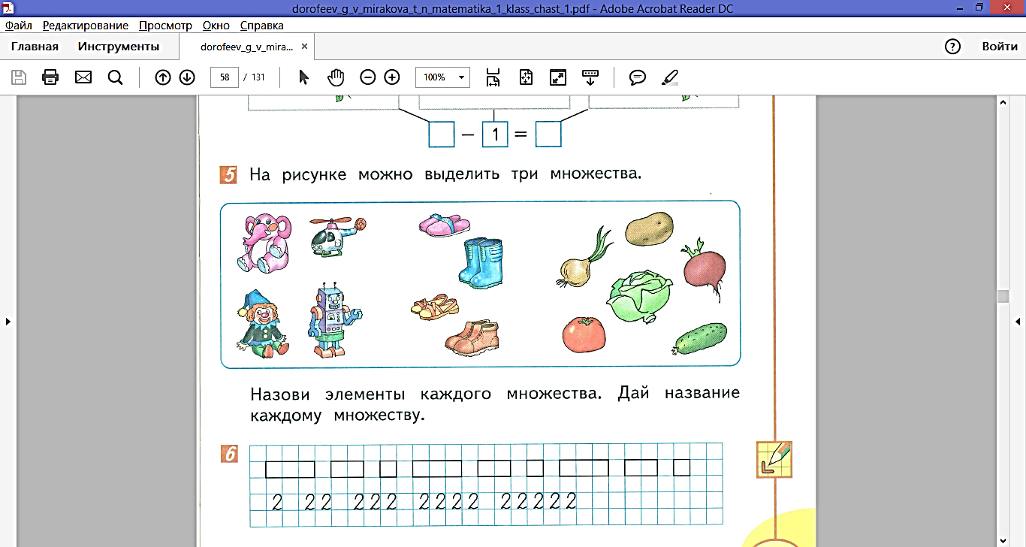Print the document using printer icon
1026x547 pixels.
(x=50, y=77)
